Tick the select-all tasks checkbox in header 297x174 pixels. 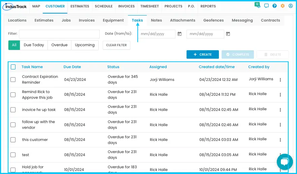tap(13, 67)
